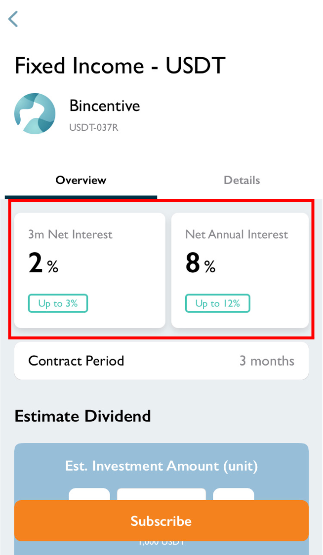Select the 8% annual interest value
Screen dimensions: 323x555
(200, 264)
